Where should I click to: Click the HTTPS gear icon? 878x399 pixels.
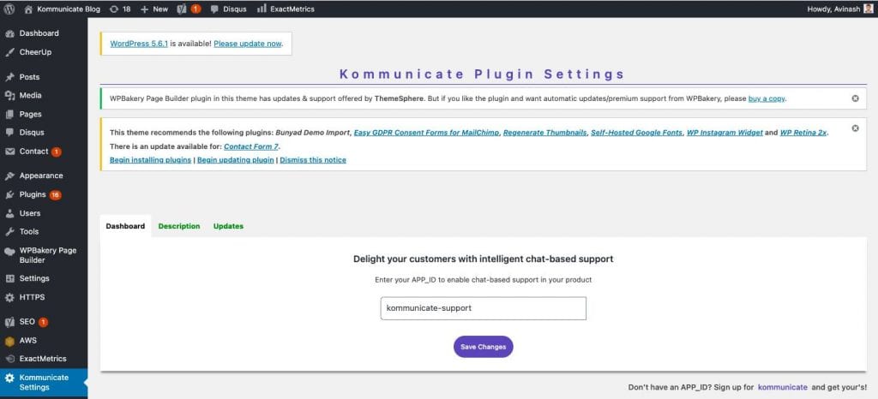[x=9, y=298]
